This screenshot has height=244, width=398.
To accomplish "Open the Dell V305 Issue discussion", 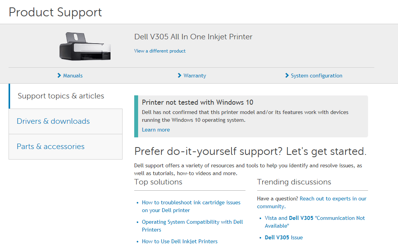I will tap(284, 237).
